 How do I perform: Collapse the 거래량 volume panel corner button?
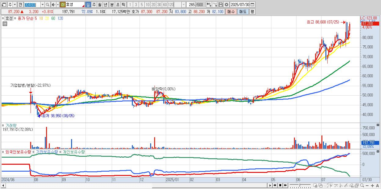pyautogui.click(x=379, y=125)
